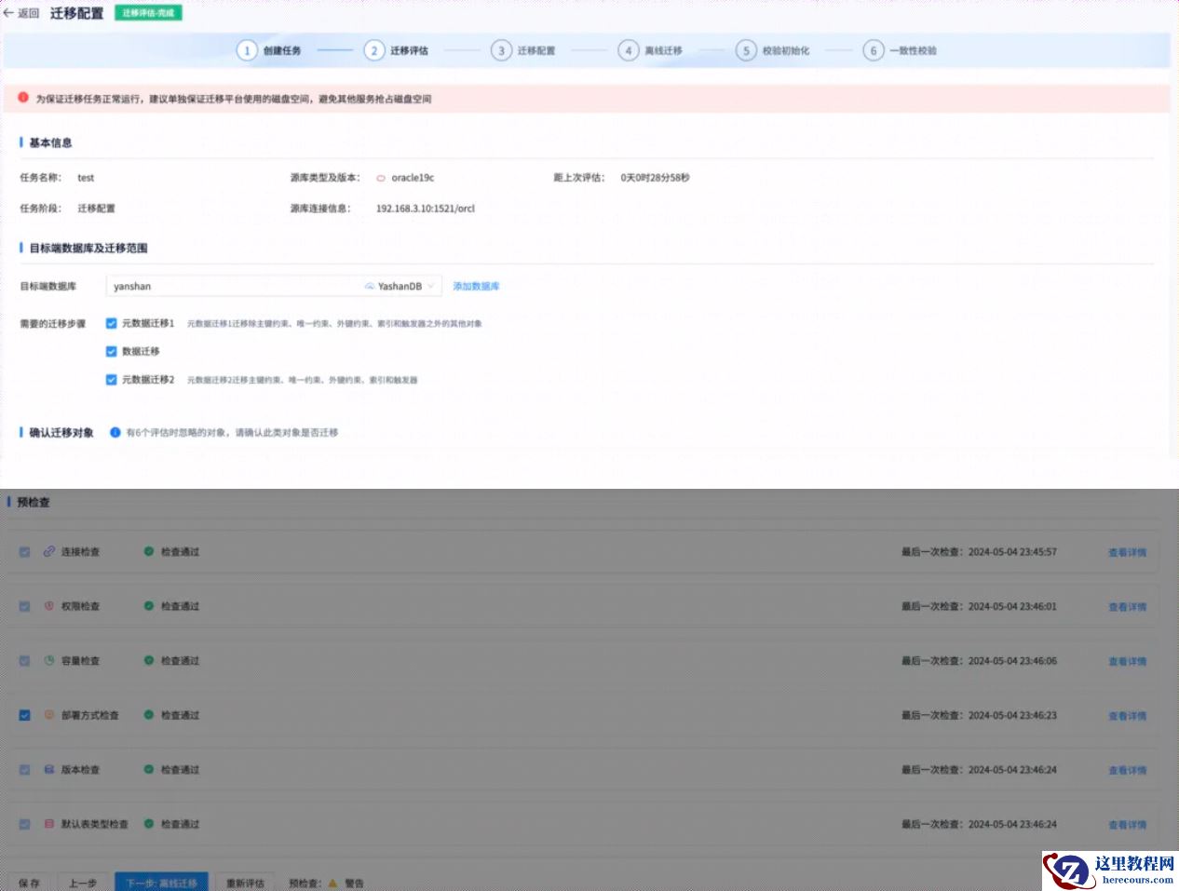Click the orange icon for 部署方式检查
This screenshot has height=891, width=1179.
49,715
